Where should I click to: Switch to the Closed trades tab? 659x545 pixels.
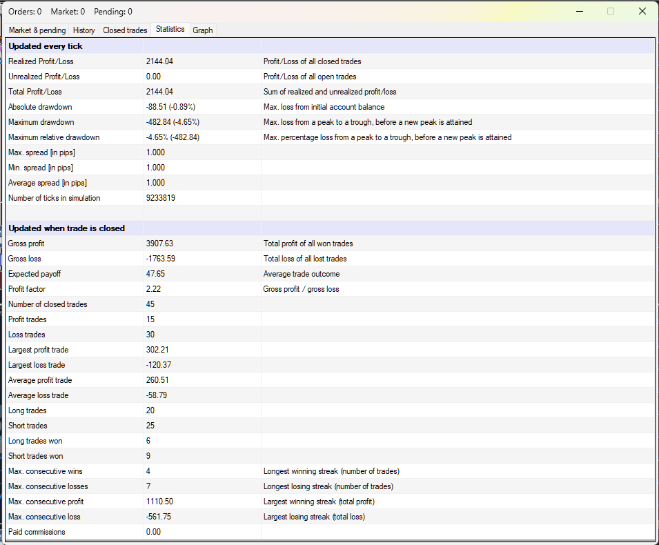[125, 30]
